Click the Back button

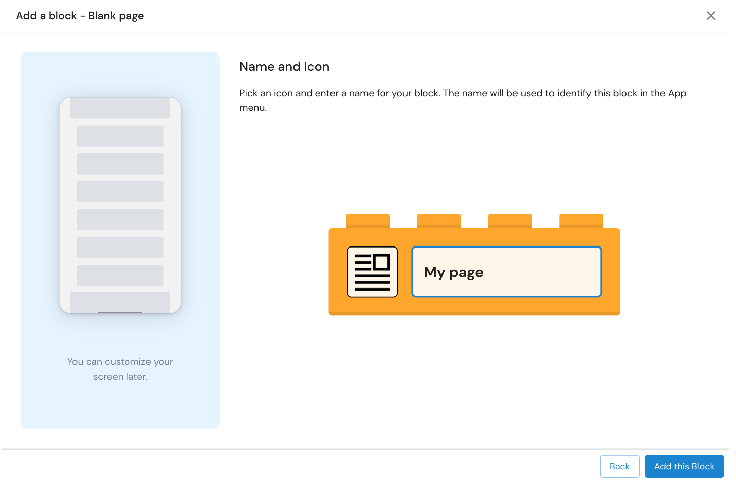619,466
